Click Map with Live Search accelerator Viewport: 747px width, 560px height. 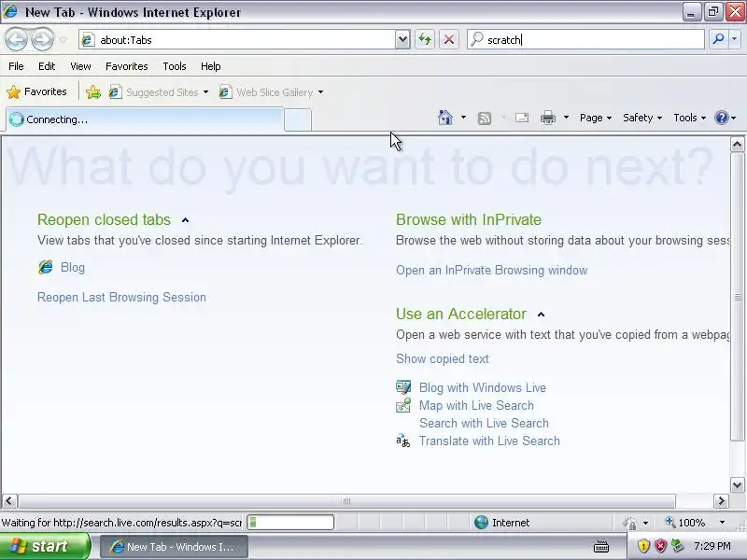click(476, 405)
